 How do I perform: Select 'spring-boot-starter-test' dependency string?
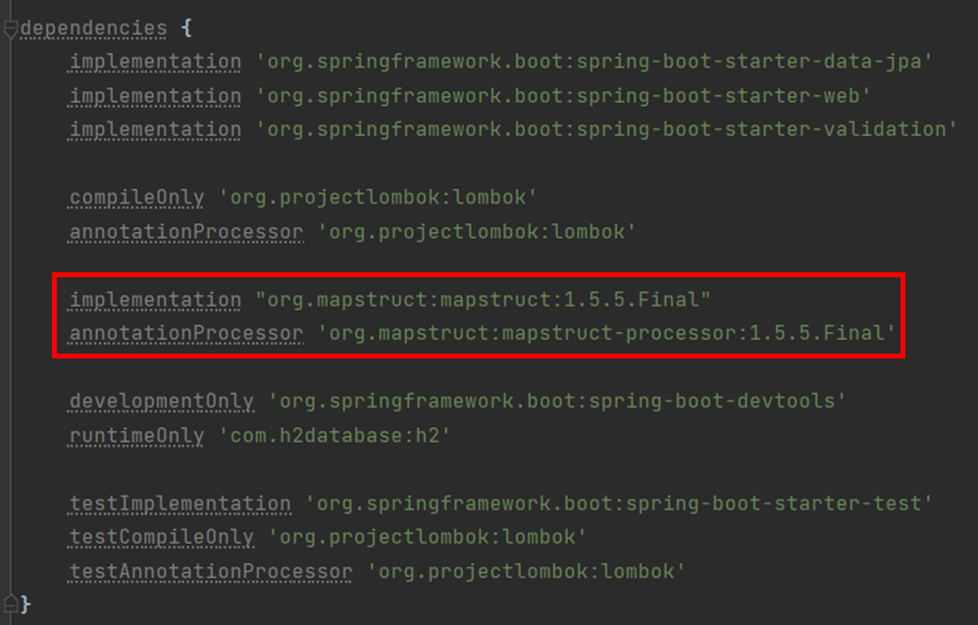coord(619,504)
